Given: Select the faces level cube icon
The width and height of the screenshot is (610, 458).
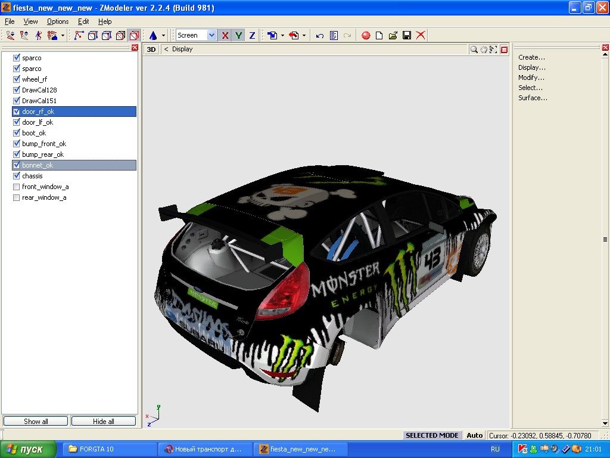Looking at the screenshot, I should tap(107, 35).
